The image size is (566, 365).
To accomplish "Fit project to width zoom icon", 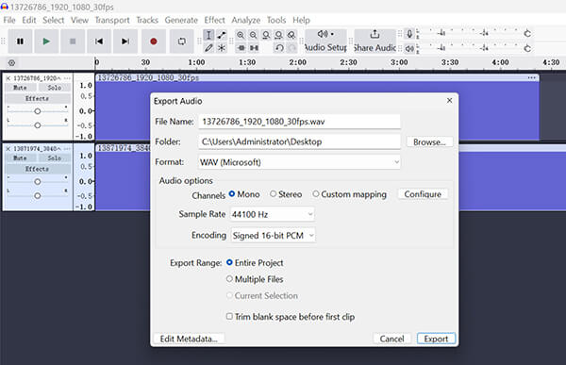I will coord(278,35).
